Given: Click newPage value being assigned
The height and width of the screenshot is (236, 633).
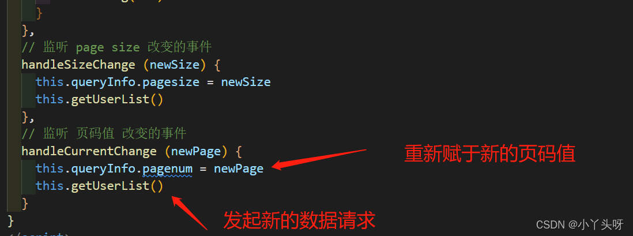Looking at the screenshot, I should tap(239, 169).
